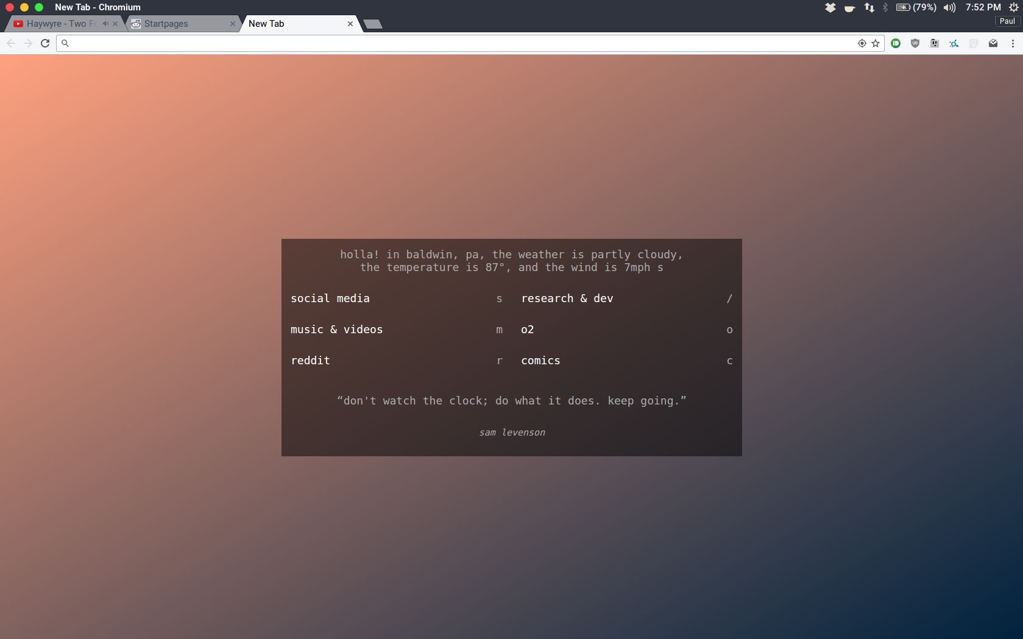Click the blue node-shaped extension icon

(953, 43)
